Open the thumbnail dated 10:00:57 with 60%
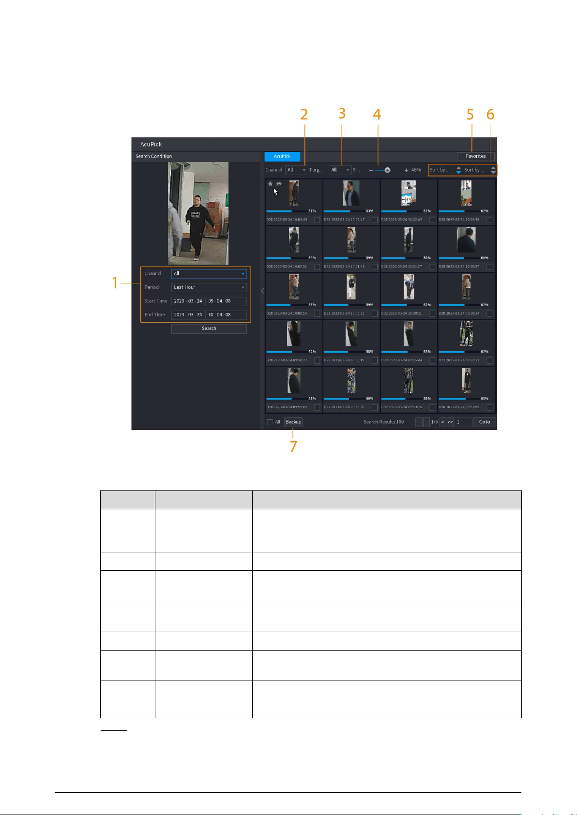Screen dimensions: 577x815 (x=466, y=240)
